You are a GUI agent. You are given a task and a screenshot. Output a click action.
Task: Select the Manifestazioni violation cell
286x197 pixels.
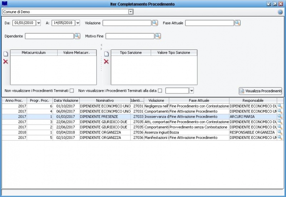click(157, 138)
